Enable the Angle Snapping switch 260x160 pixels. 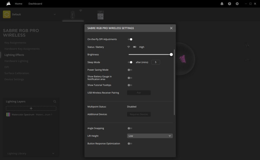pos(130,128)
